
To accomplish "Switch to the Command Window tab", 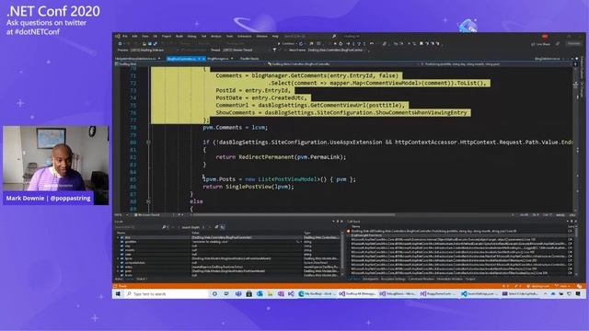I will 422,280.
